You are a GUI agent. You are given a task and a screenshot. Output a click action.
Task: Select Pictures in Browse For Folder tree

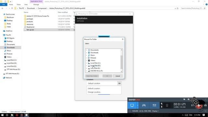click(x=93, y=58)
